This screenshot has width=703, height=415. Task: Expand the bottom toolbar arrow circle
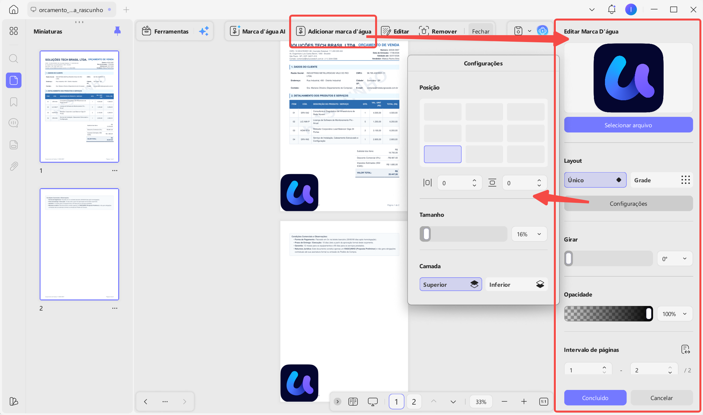pos(338,402)
